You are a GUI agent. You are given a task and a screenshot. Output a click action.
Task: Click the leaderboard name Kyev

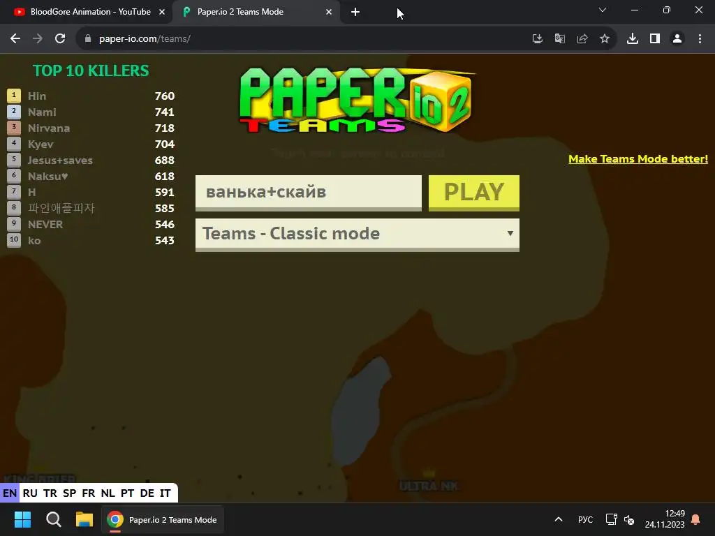coord(40,144)
